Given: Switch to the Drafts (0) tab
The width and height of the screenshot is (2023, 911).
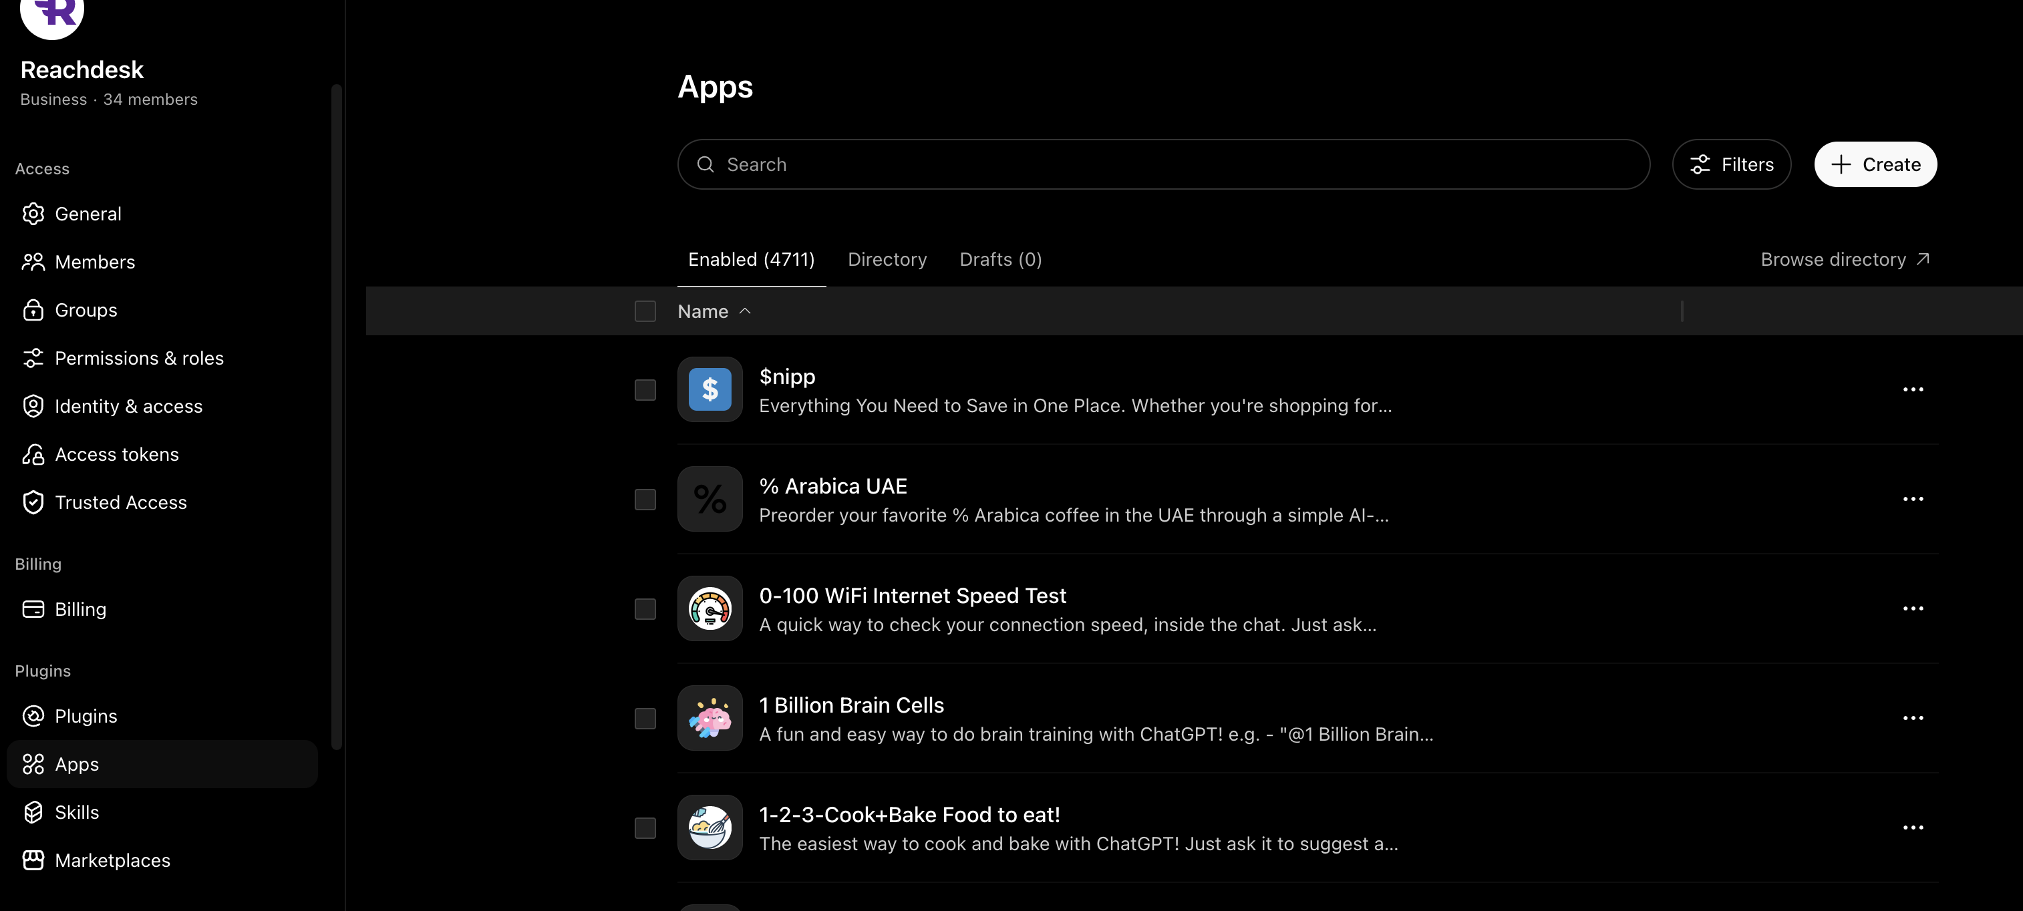Looking at the screenshot, I should coord(1001,260).
